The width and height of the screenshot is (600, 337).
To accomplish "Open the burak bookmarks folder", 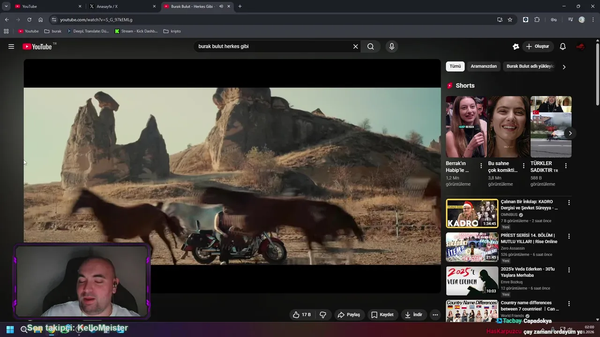I will click(53, 31).
